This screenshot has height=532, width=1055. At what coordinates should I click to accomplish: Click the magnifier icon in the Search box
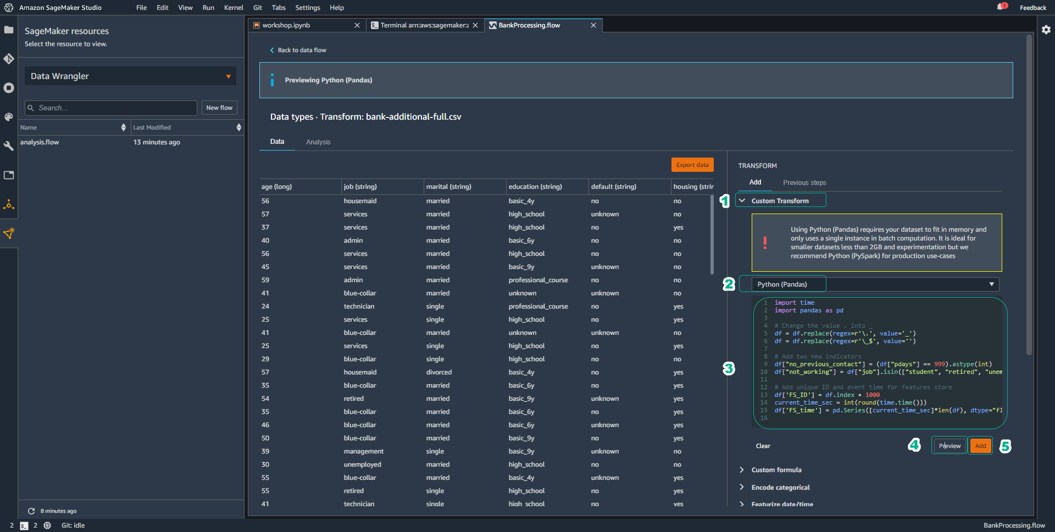(31, 108)
